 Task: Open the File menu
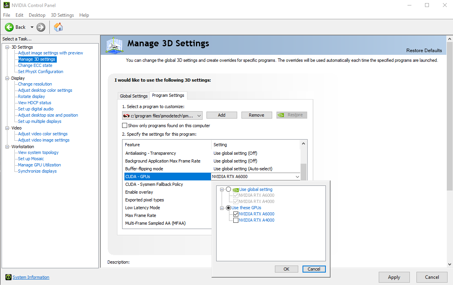click(x=7, y=15)
